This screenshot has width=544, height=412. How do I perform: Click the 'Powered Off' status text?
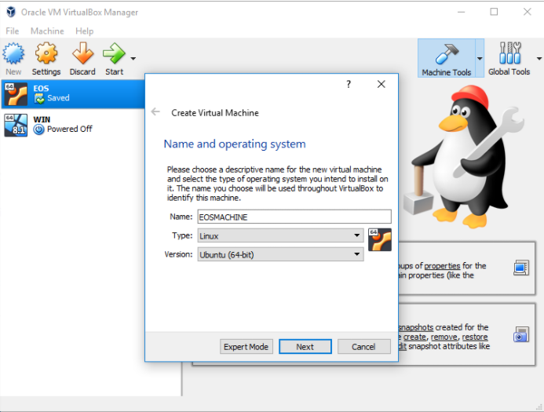69,129
